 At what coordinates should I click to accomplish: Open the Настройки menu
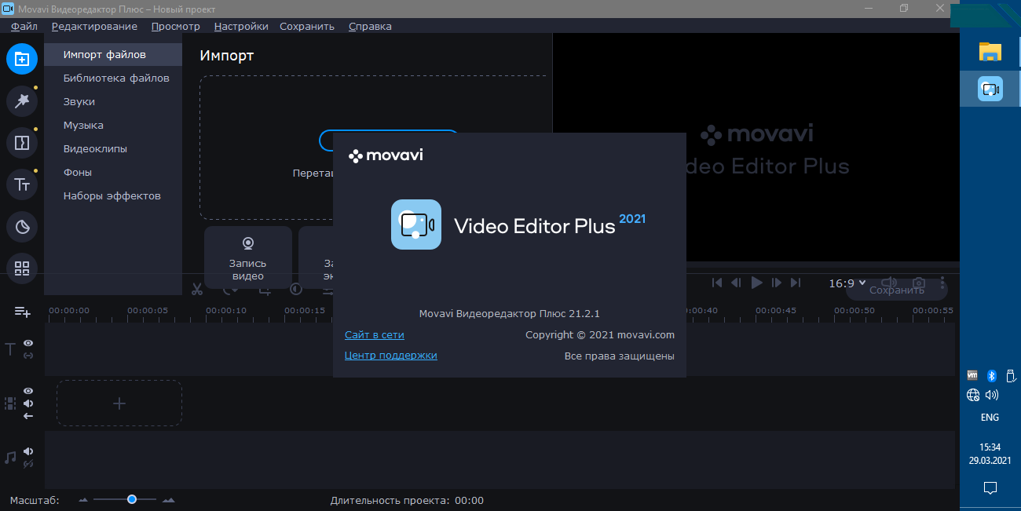coord(240,26)
